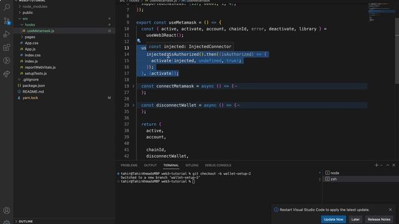Click 'useWeb3React' on line 11
399x224 pixels.
point(162,35)
